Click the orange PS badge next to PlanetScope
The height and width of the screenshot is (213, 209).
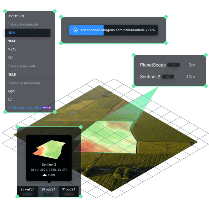(173, 65)
